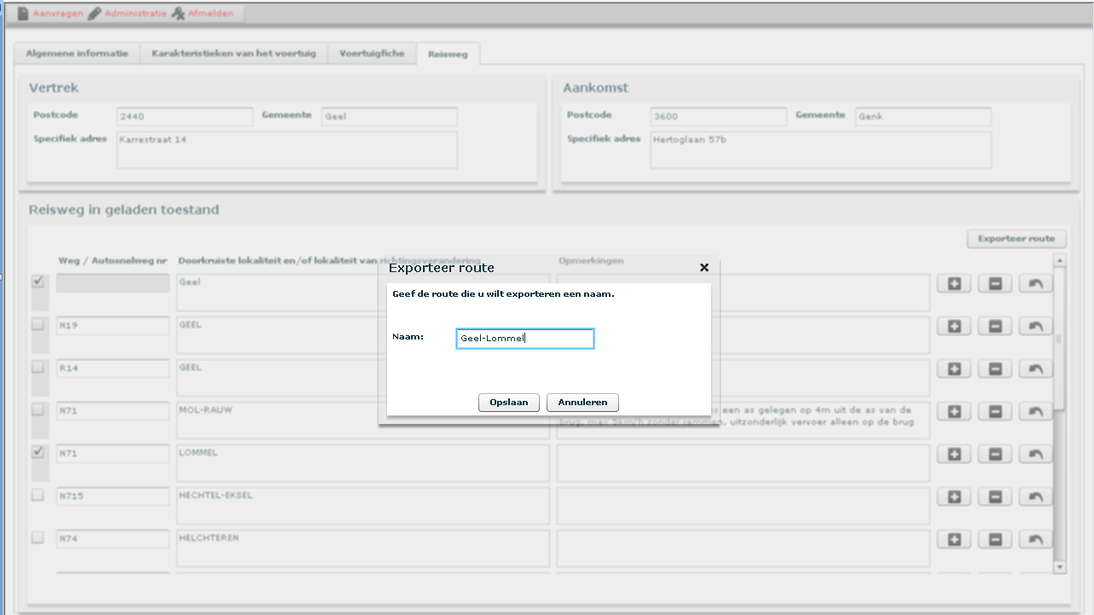Click the Annuleren button in the dialog
The image size is (1094, 615).
pos(583,403)
